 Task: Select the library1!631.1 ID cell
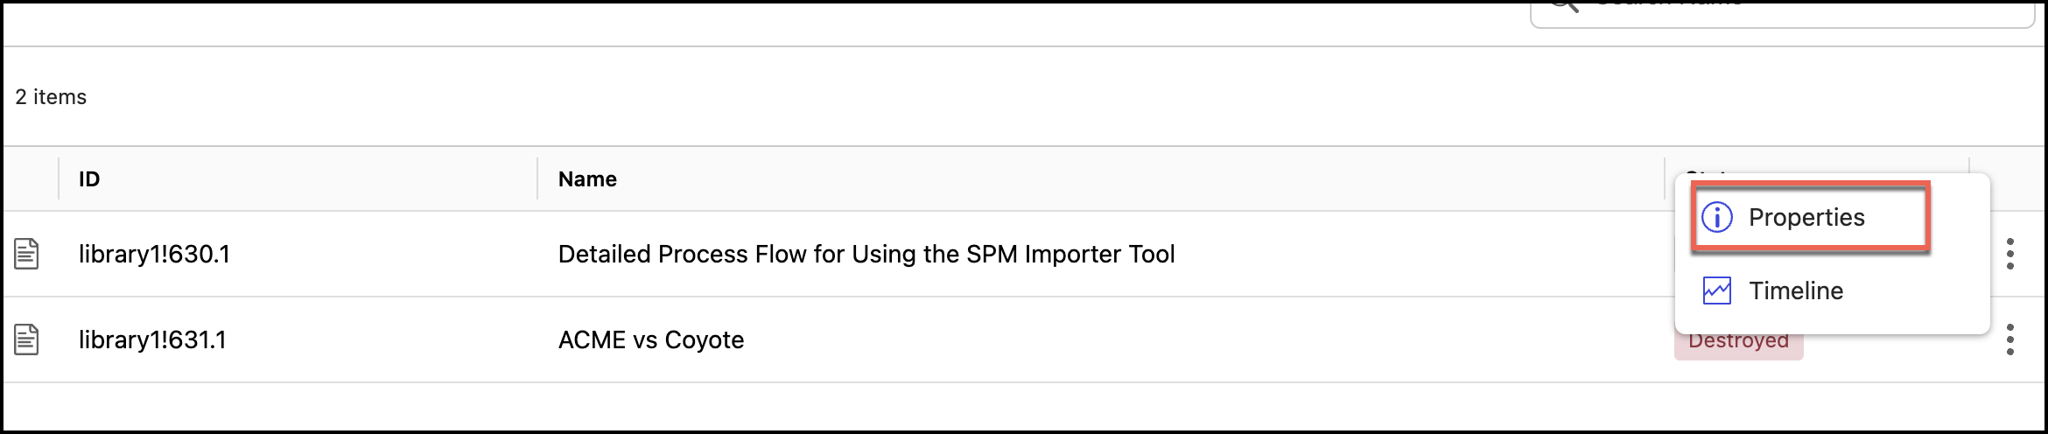(152, 339)
